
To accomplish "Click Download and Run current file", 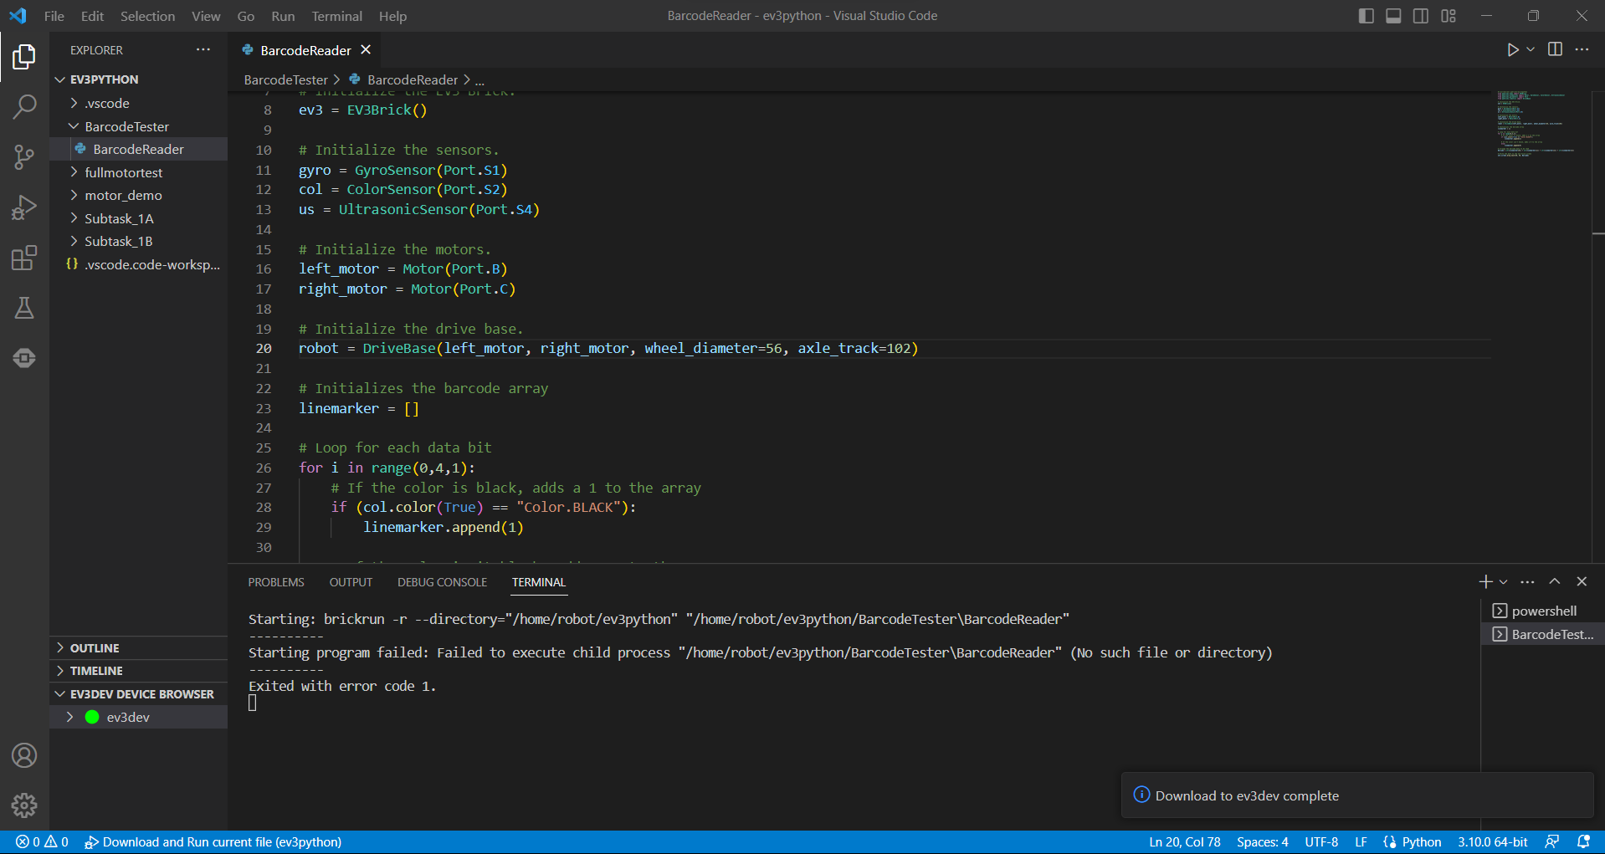I will click(x=213, y=841).
